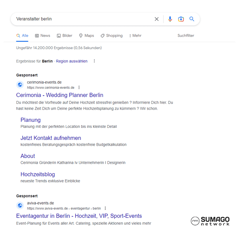Viewport: 239px width, 239px height.
Task: Click the https://www.cerimonia-events.de URL text
Action: pyautogui.click(x=51, y=88)
